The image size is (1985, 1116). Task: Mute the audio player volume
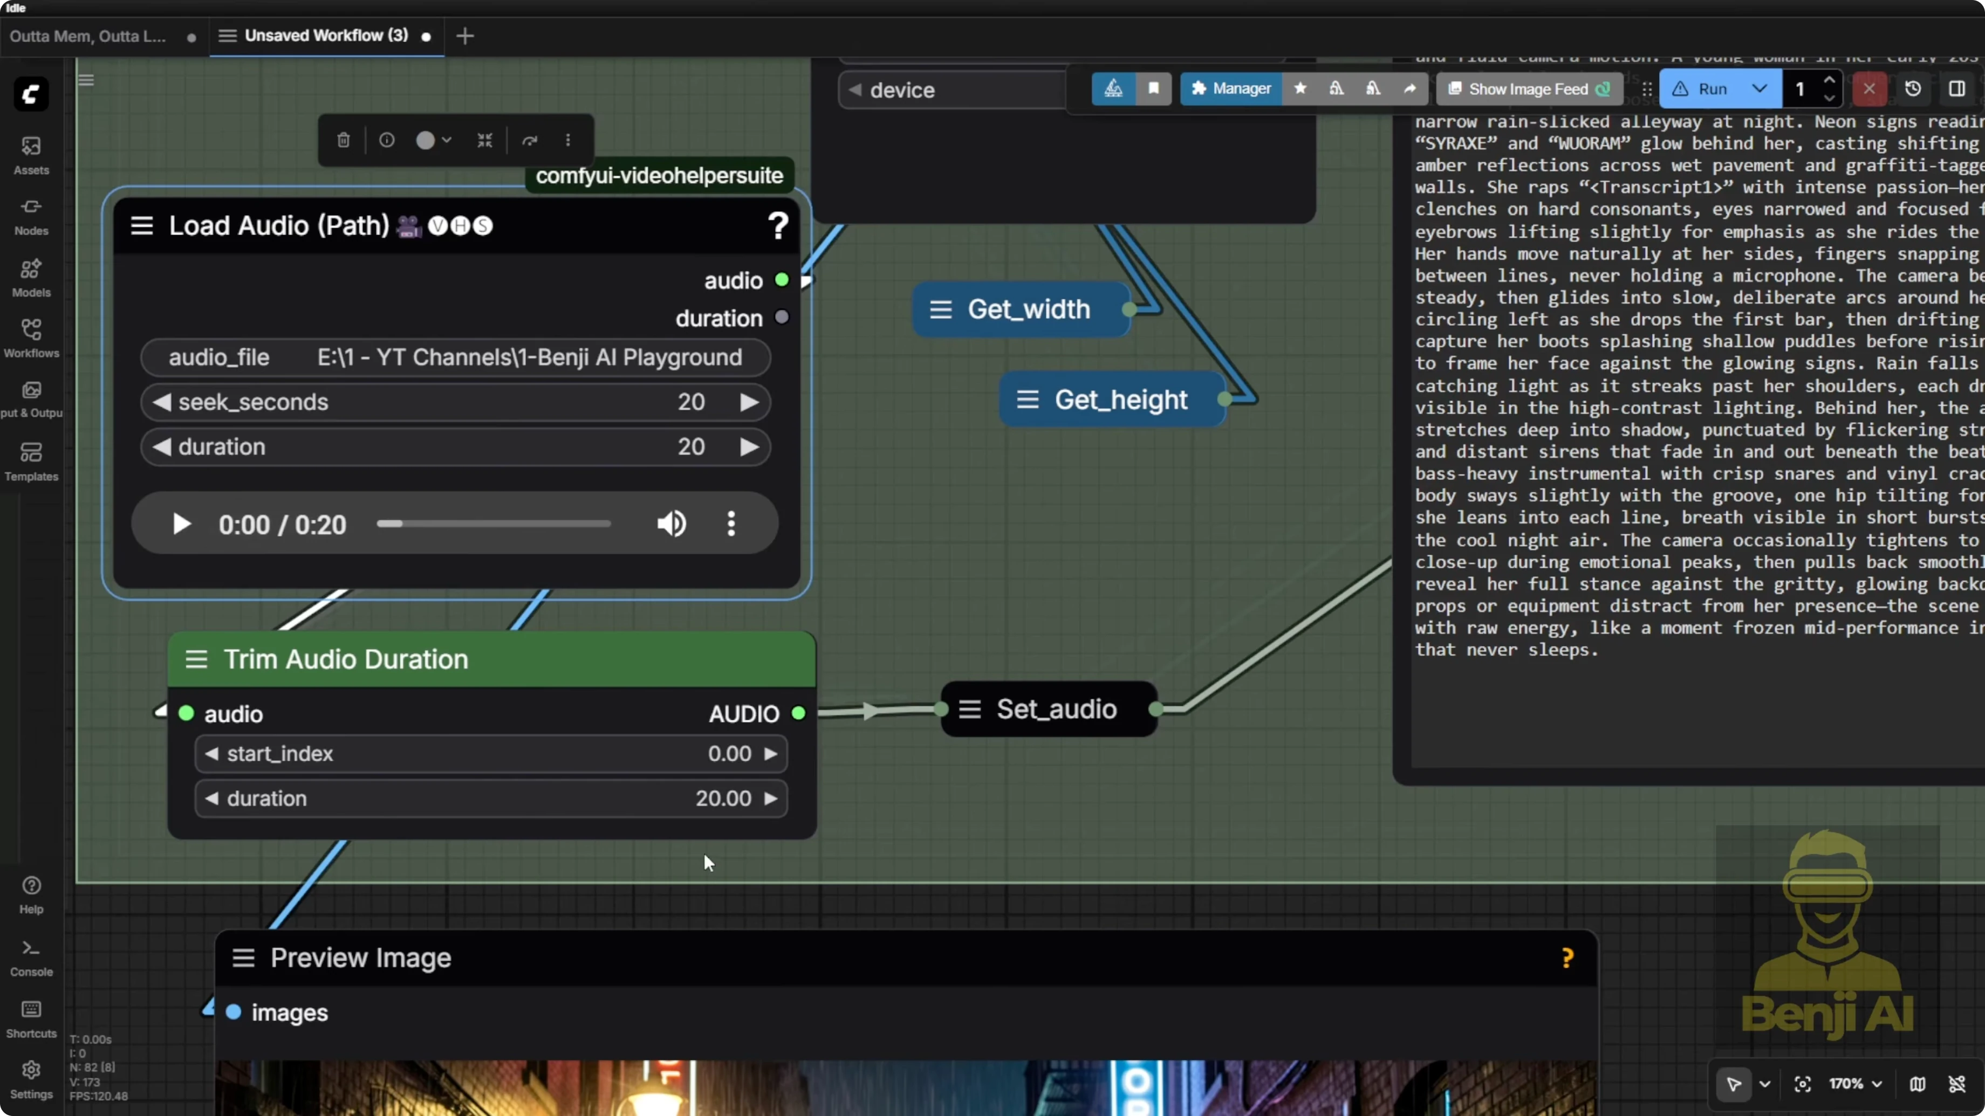[671, 523]
